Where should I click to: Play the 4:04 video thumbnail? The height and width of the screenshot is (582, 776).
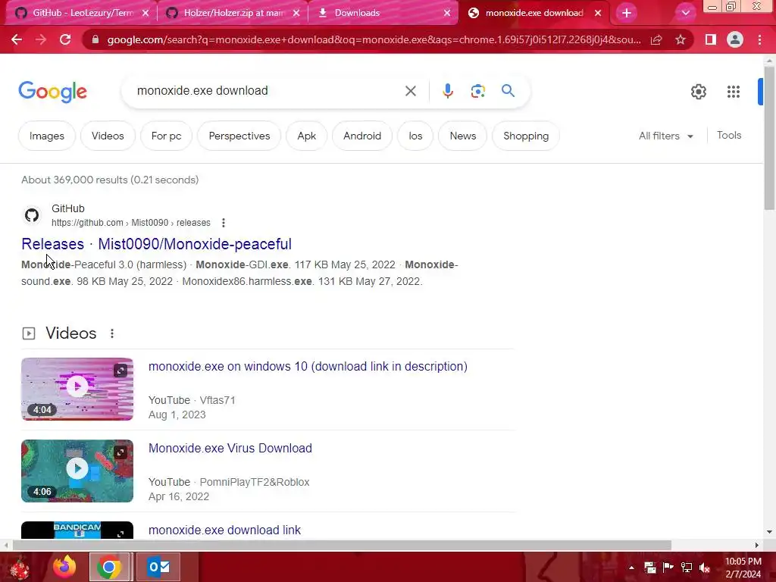click(x=77, y=389)
